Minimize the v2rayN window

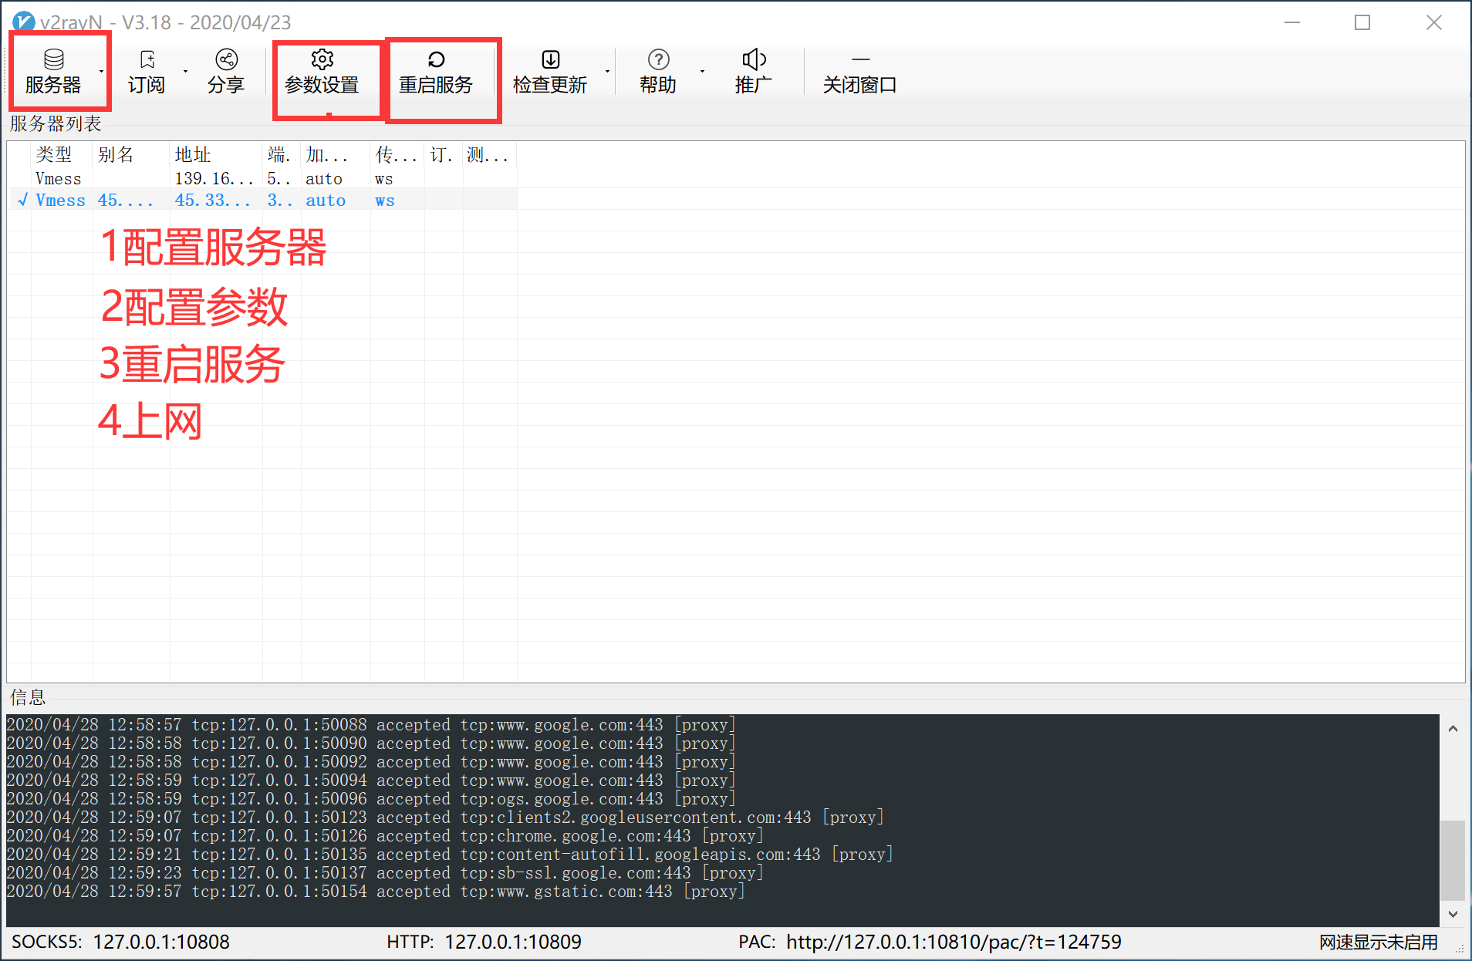coord(1292,22)
